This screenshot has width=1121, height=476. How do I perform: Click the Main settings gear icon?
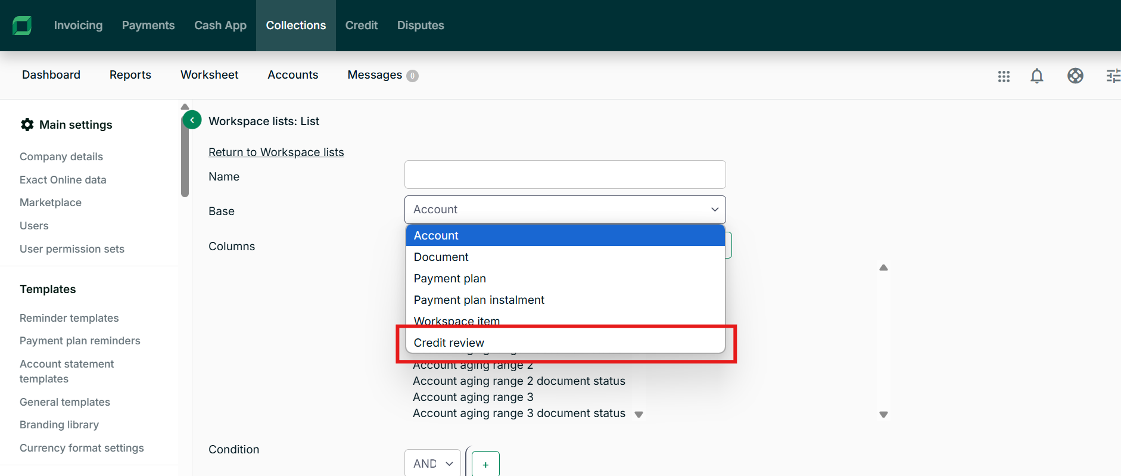27,125
